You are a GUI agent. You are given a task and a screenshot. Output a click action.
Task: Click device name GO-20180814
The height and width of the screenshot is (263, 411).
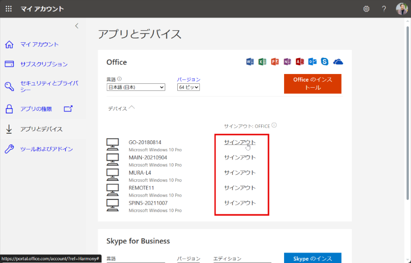[145, 142]
